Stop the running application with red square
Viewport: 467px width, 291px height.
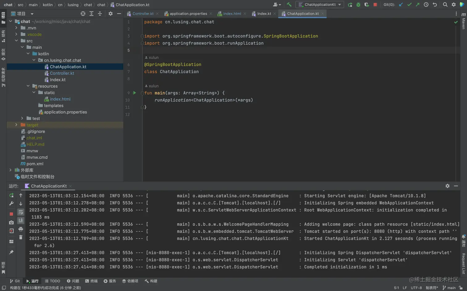coord(375,5)
